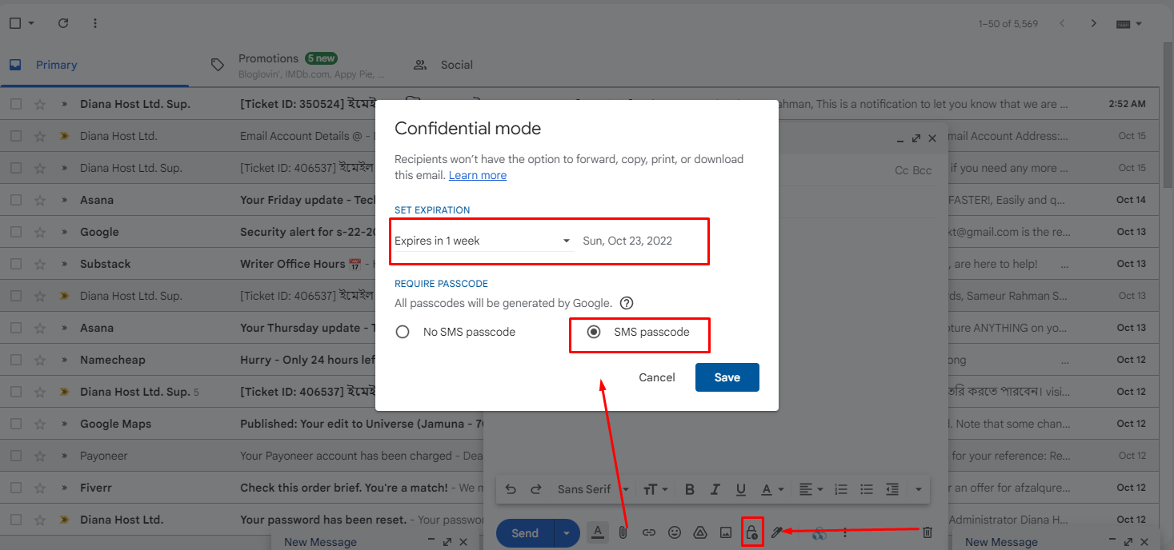Open the Learn more link
This screenshot has width=1174, height=550.
pos(477,175)
